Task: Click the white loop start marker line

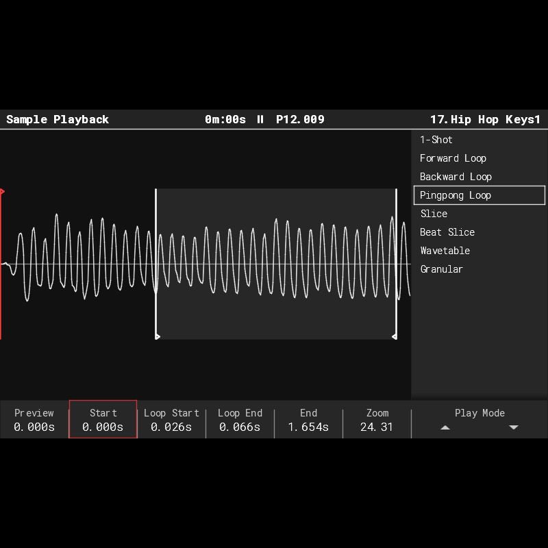Action: tap(156, 264)
